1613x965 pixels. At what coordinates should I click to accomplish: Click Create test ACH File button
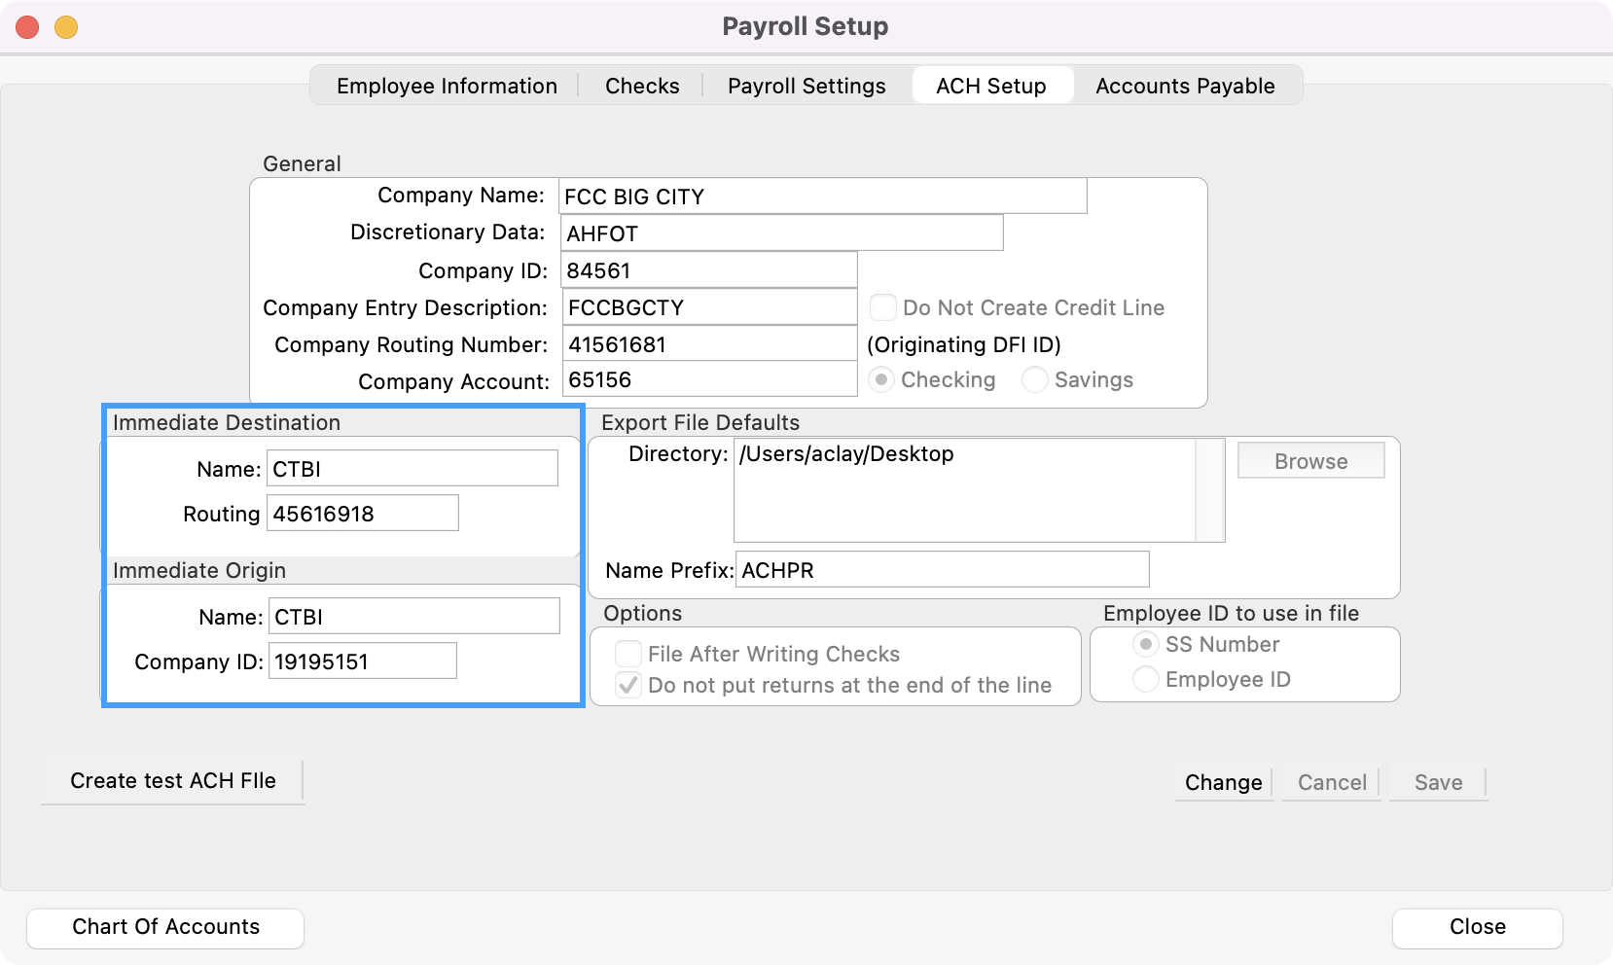click(x=173, y=781)
